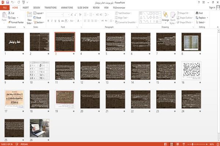Click PERSIAN language in status bar
This screenshot has height=146, width=220.
(24, 144)
